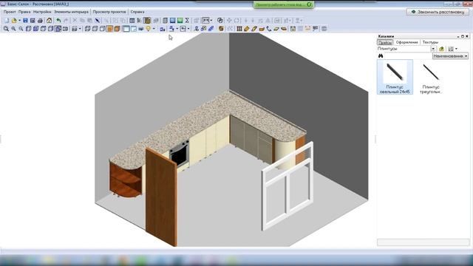The height and width of the screenshot is (266, 473).
Task: Click the green notification bar at top
Action: click(x=284, y=4)
